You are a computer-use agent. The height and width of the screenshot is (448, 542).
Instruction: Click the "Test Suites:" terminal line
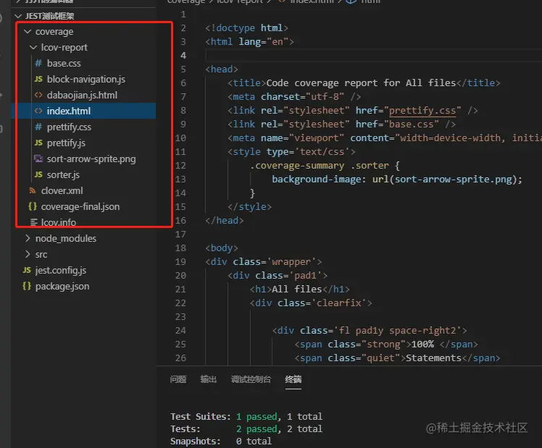coord(246,417)
